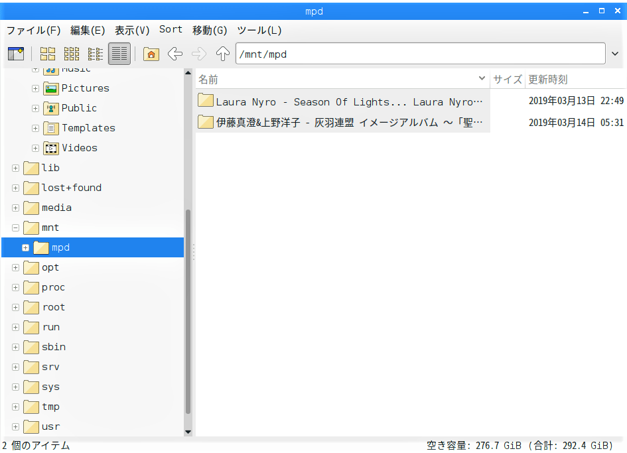
Task: Open the ツール(L) menu
Action: [259, 30]
